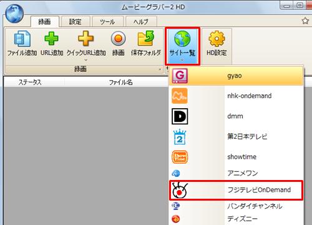Click the ShowTime orange logo icon
312x225 pixels.
(x=180, y=157)
